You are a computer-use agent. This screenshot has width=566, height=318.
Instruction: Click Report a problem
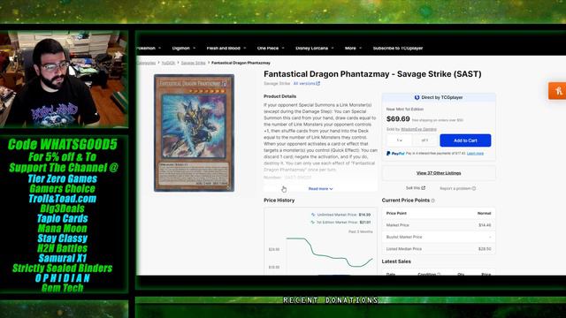tap(457, 188)
